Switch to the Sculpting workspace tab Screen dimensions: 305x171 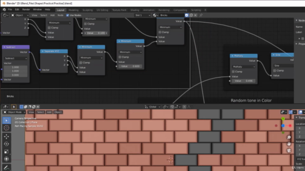88,10
